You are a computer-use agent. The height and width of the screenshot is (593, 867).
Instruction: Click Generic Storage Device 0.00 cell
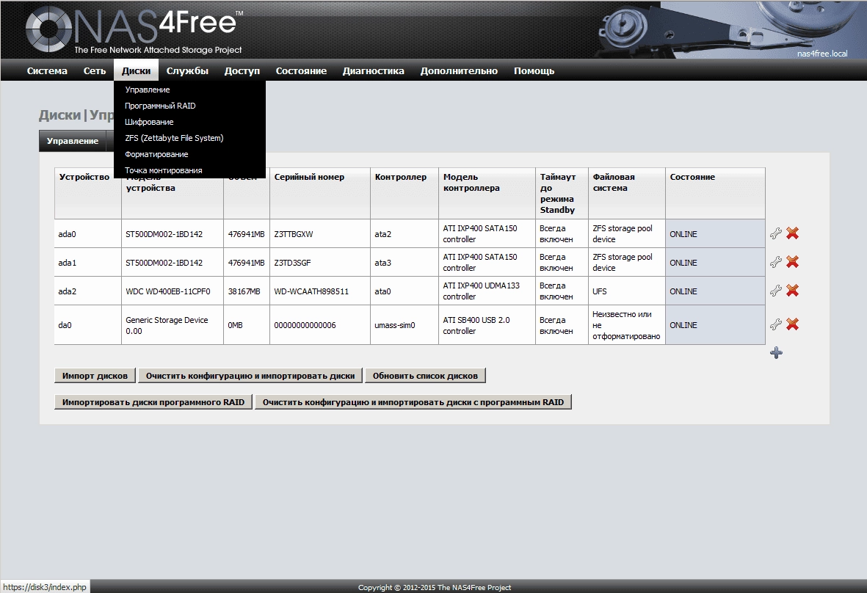click(x=173, y=325)
